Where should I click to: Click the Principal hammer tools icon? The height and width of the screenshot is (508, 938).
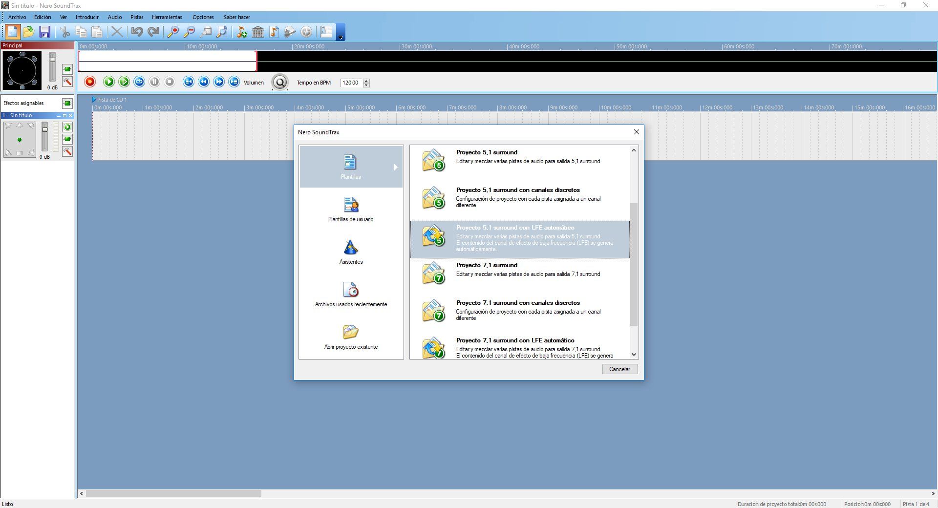click(x=67, y=82)
